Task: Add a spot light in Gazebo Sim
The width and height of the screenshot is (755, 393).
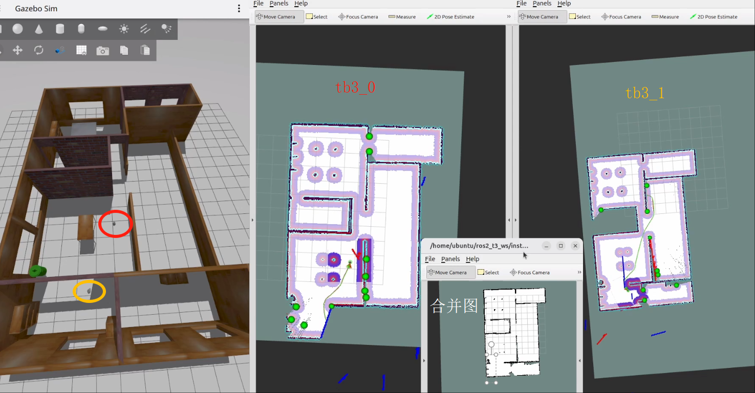Action: point(166,29)
